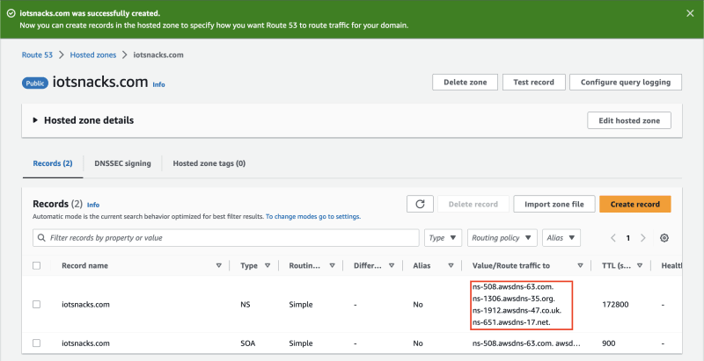The image size is (704, 361).
Task: Sort by Value/Route traffic to column arrow
Action: point(580,265)
